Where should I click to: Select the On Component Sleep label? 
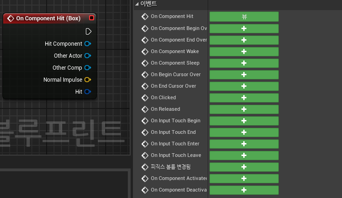click(x=175, y=63)
